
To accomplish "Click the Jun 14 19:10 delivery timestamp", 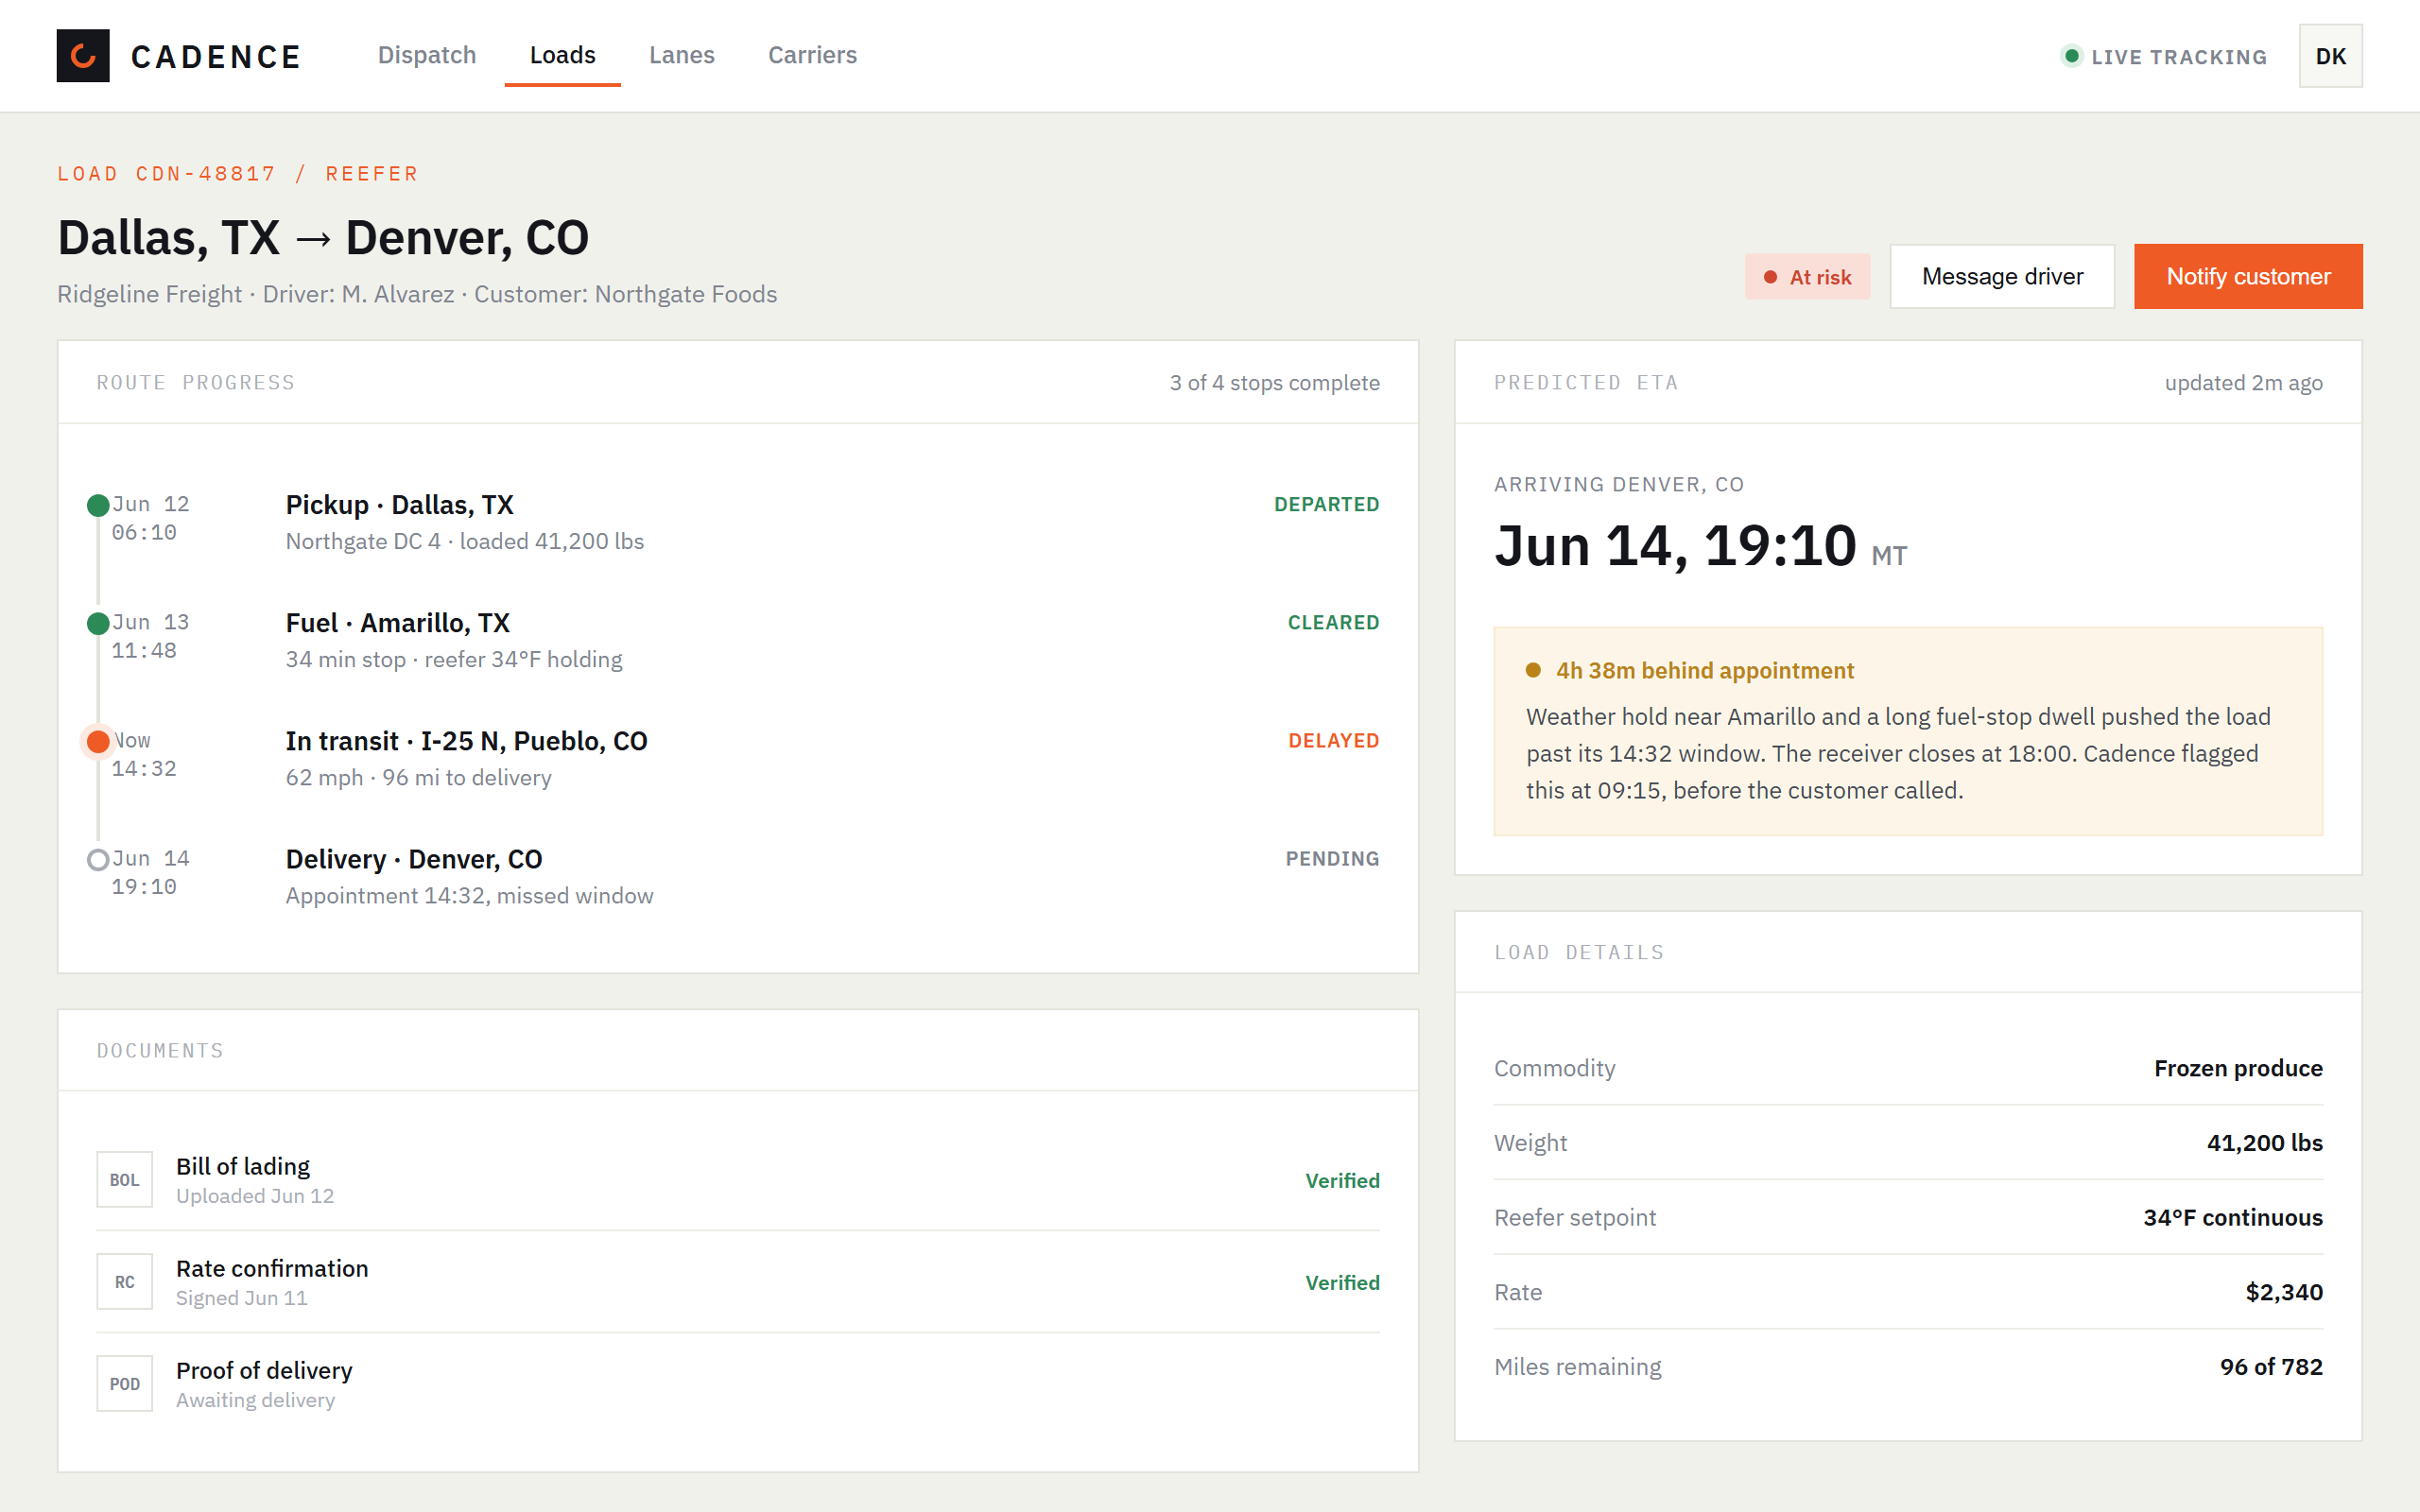I will pyautogui.click(x=151, y=873).
